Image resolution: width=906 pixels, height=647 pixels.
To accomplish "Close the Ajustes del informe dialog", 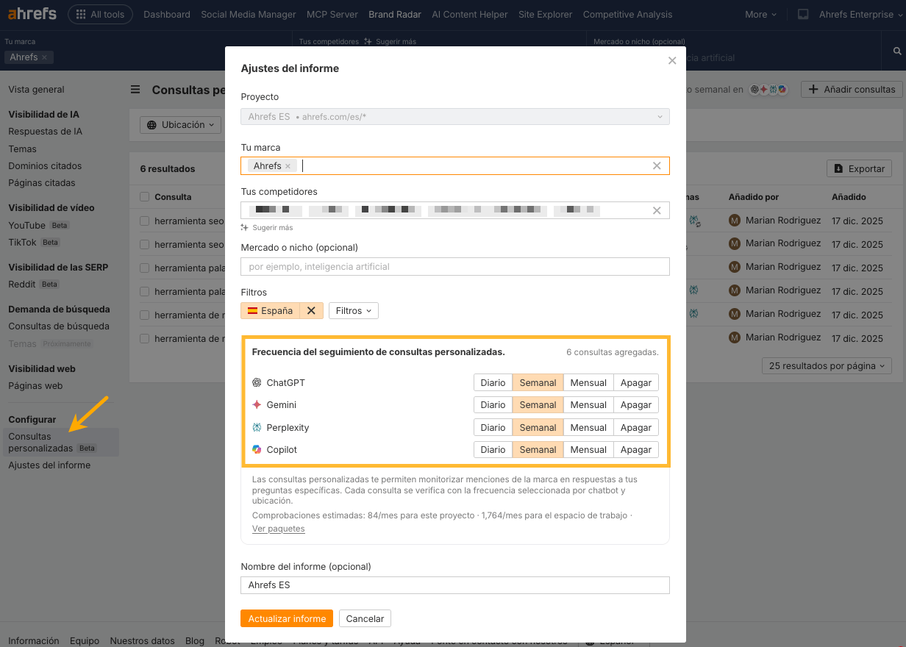I will click(672, 61).
